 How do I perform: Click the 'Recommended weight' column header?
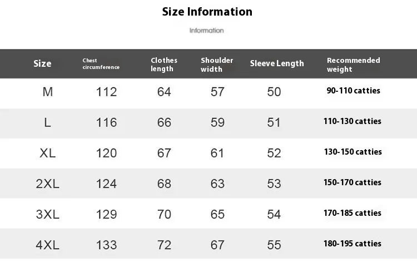pos(353,65)
